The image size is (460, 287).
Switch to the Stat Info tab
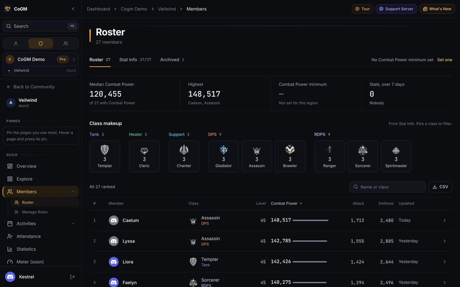(x=135, y=60)
